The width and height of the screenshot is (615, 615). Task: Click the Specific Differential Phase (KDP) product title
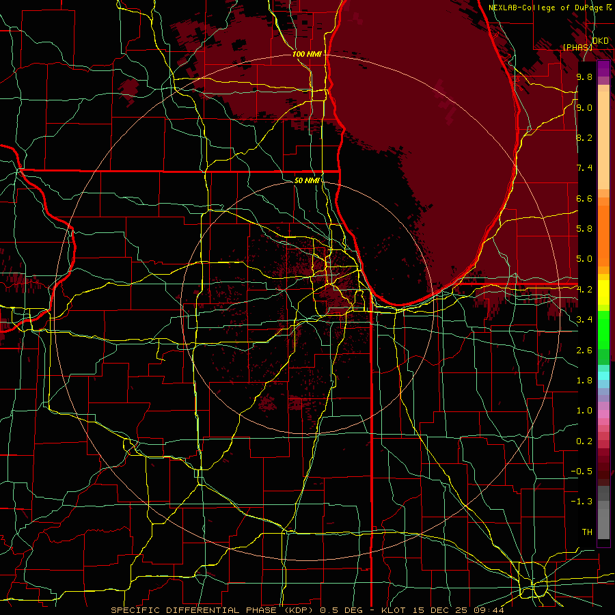[x=214, y=610]
